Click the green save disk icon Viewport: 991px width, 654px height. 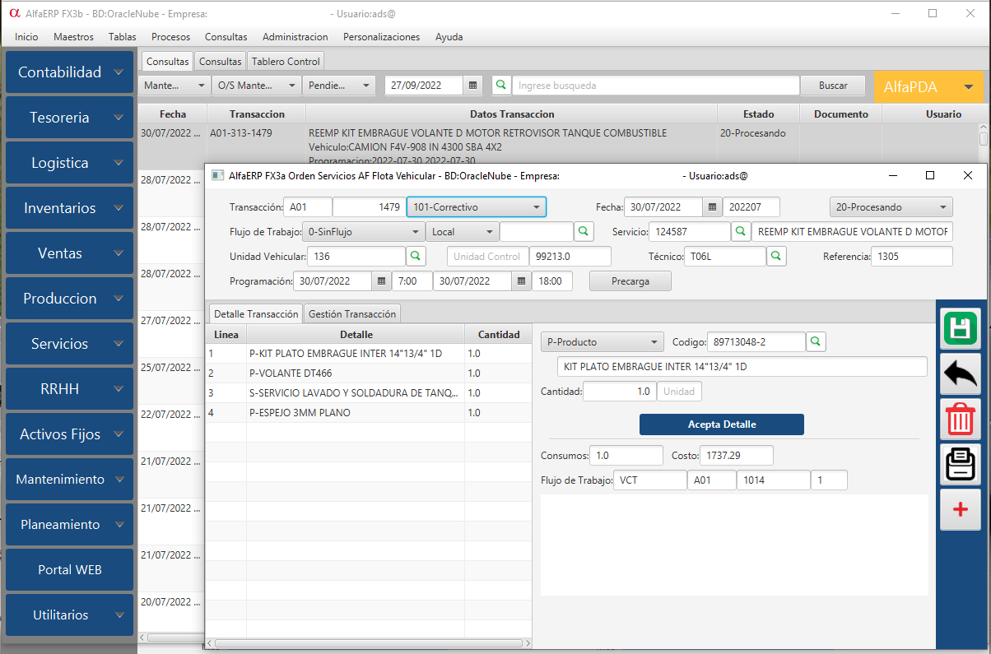coord(960,329)
